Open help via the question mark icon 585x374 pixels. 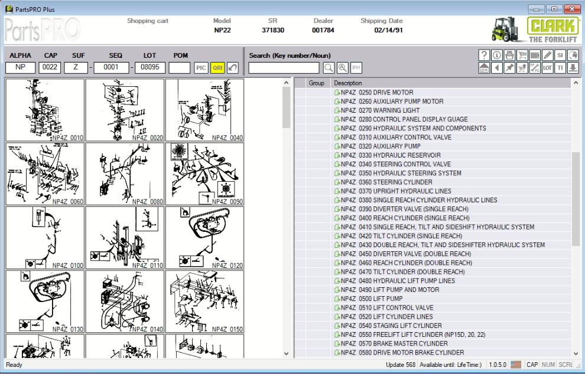click(484, 55)
